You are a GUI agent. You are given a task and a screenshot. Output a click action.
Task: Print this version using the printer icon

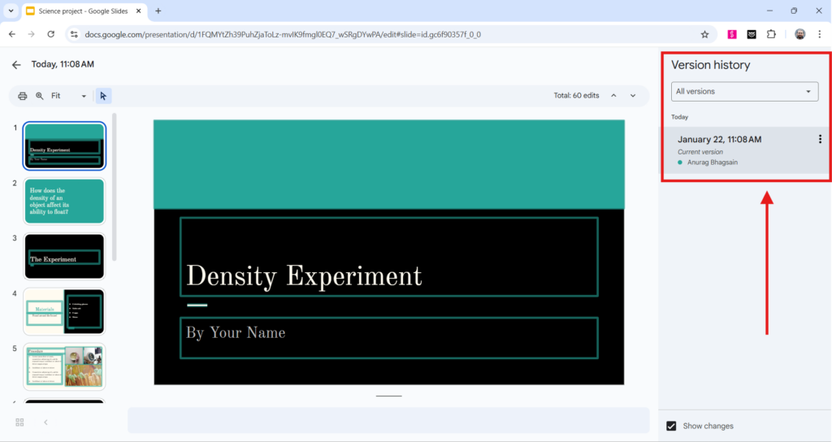click(23, 96)
